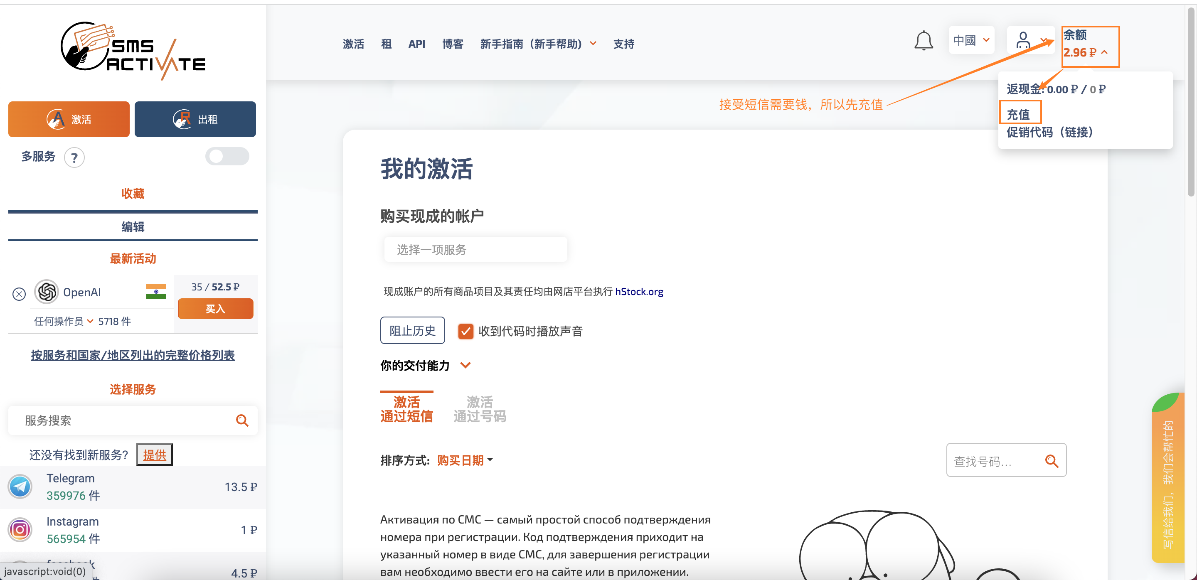Click the 选择一项服务 input field

(475, 250)
